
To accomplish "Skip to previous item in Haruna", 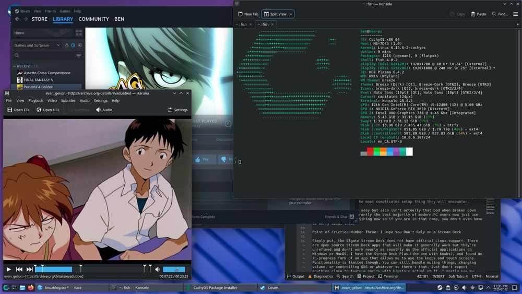I will [x=19, y=269].
